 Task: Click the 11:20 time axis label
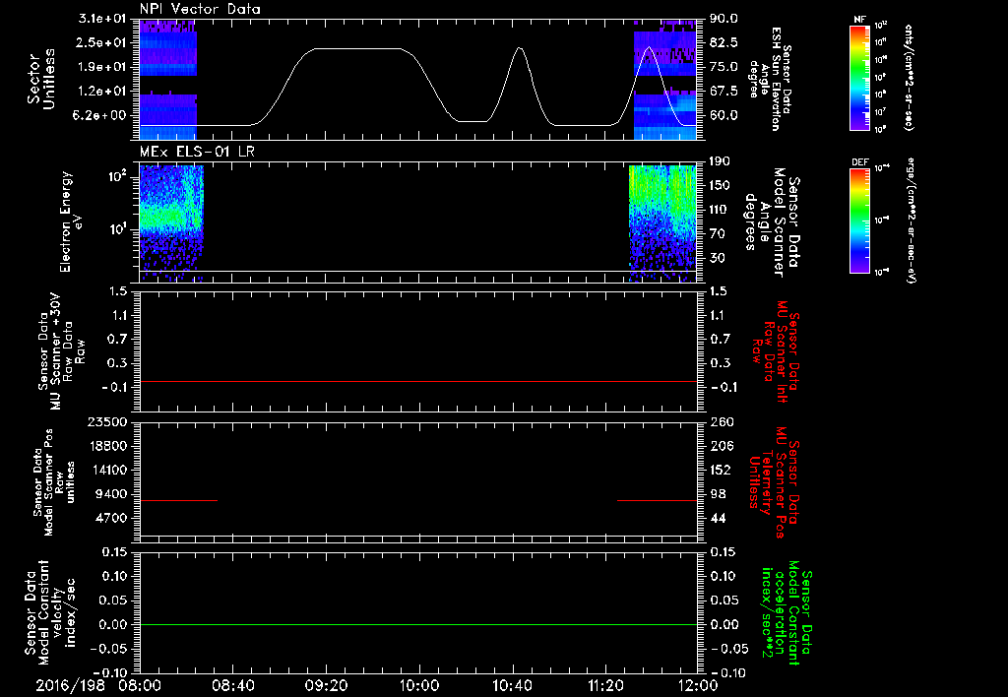[x=605, y=685]
